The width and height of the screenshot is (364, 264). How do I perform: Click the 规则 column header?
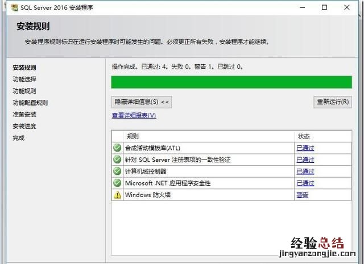coord(209,136)
